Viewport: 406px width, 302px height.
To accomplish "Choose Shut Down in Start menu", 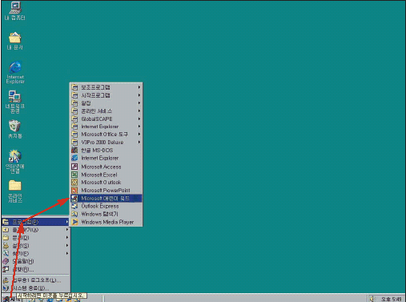I will tap(36, 288).
